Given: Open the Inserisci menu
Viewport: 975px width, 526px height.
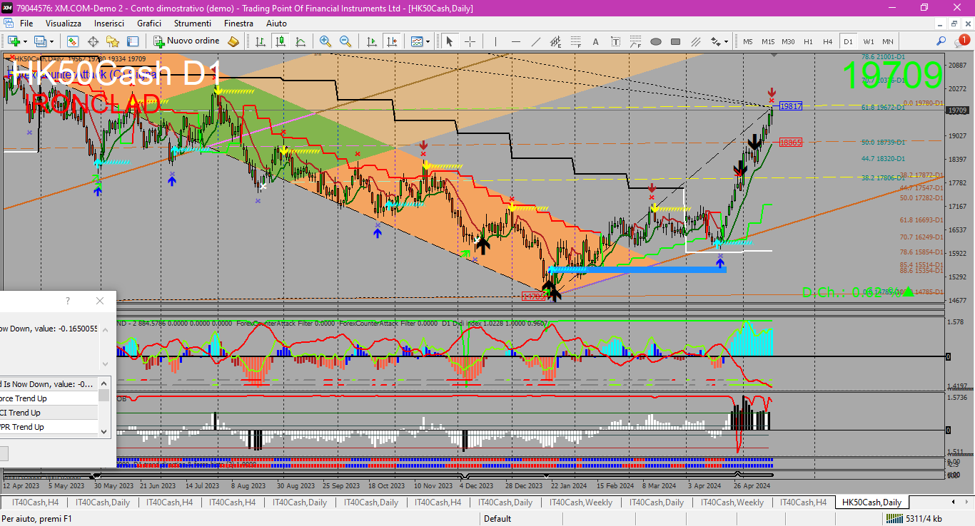Looking at the screenshot, I should [x=108, y=24].
